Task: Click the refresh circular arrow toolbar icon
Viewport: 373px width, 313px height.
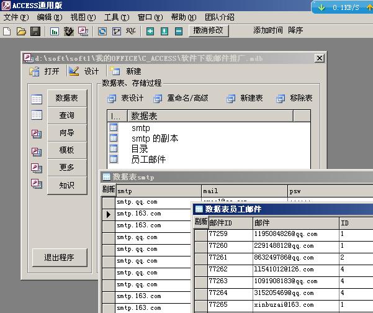Action: (x=102, y=31)
